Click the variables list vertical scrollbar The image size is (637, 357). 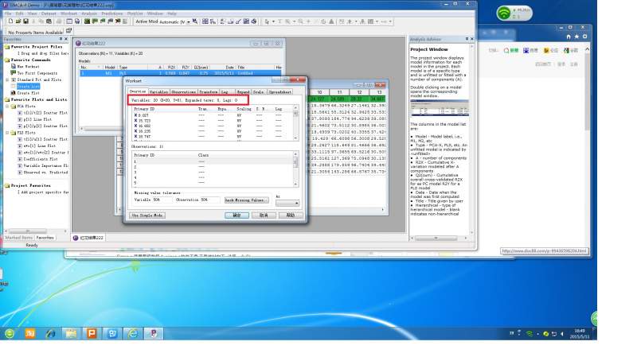click(295, 123)
